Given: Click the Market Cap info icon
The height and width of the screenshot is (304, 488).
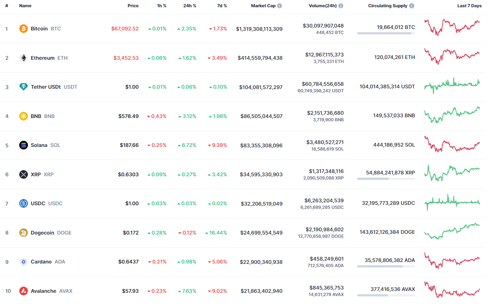Looking at the screenshot, I should pyautogui.click(x=280, y=6).
